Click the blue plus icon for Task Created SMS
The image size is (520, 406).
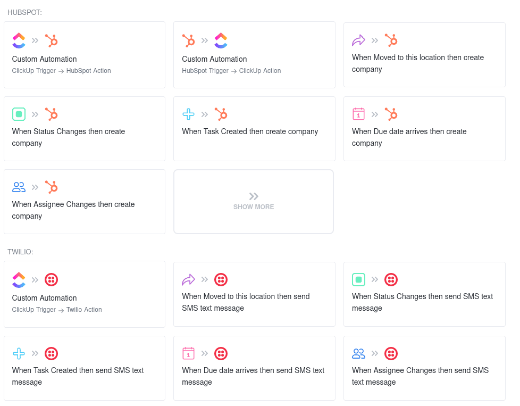pyautogui.click(x=19, y=353)
